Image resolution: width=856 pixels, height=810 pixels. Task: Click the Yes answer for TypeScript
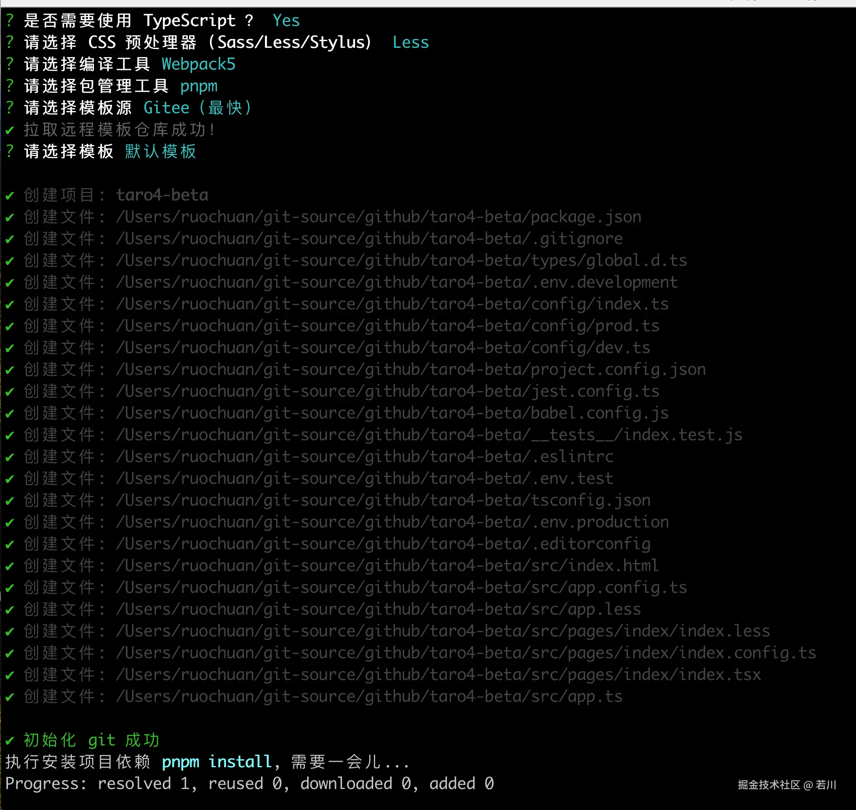coord(286,21)
